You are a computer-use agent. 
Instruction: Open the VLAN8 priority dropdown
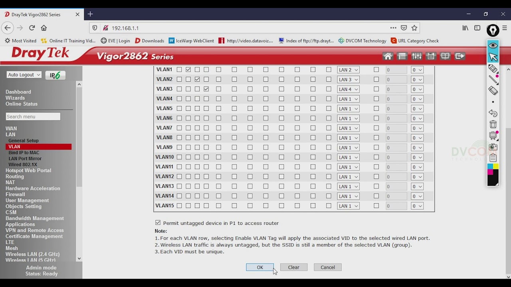tap(417, 138)
